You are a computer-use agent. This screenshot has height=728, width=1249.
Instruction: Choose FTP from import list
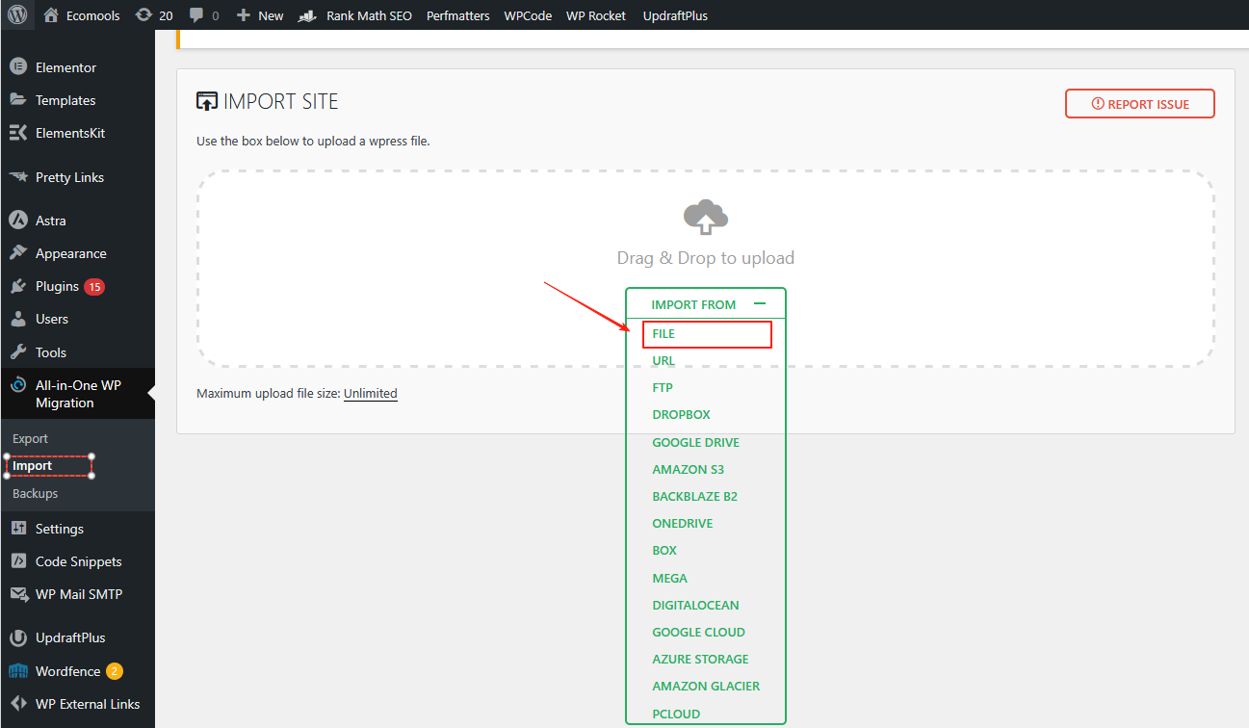coord(663,387)
